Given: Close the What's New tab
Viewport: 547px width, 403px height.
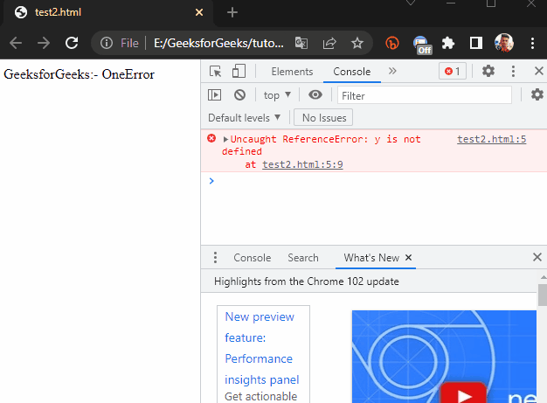Looking at the screenshot, I should tap(408, 258).
